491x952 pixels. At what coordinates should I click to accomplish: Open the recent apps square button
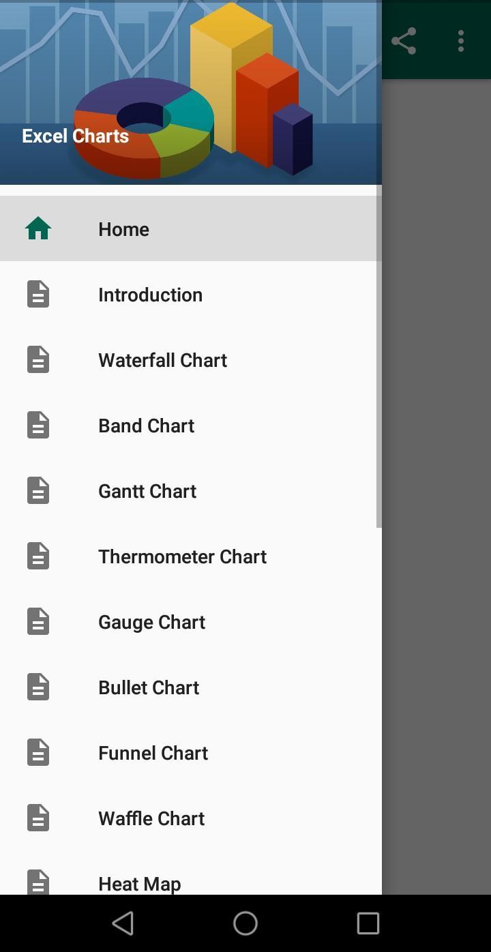368,923
